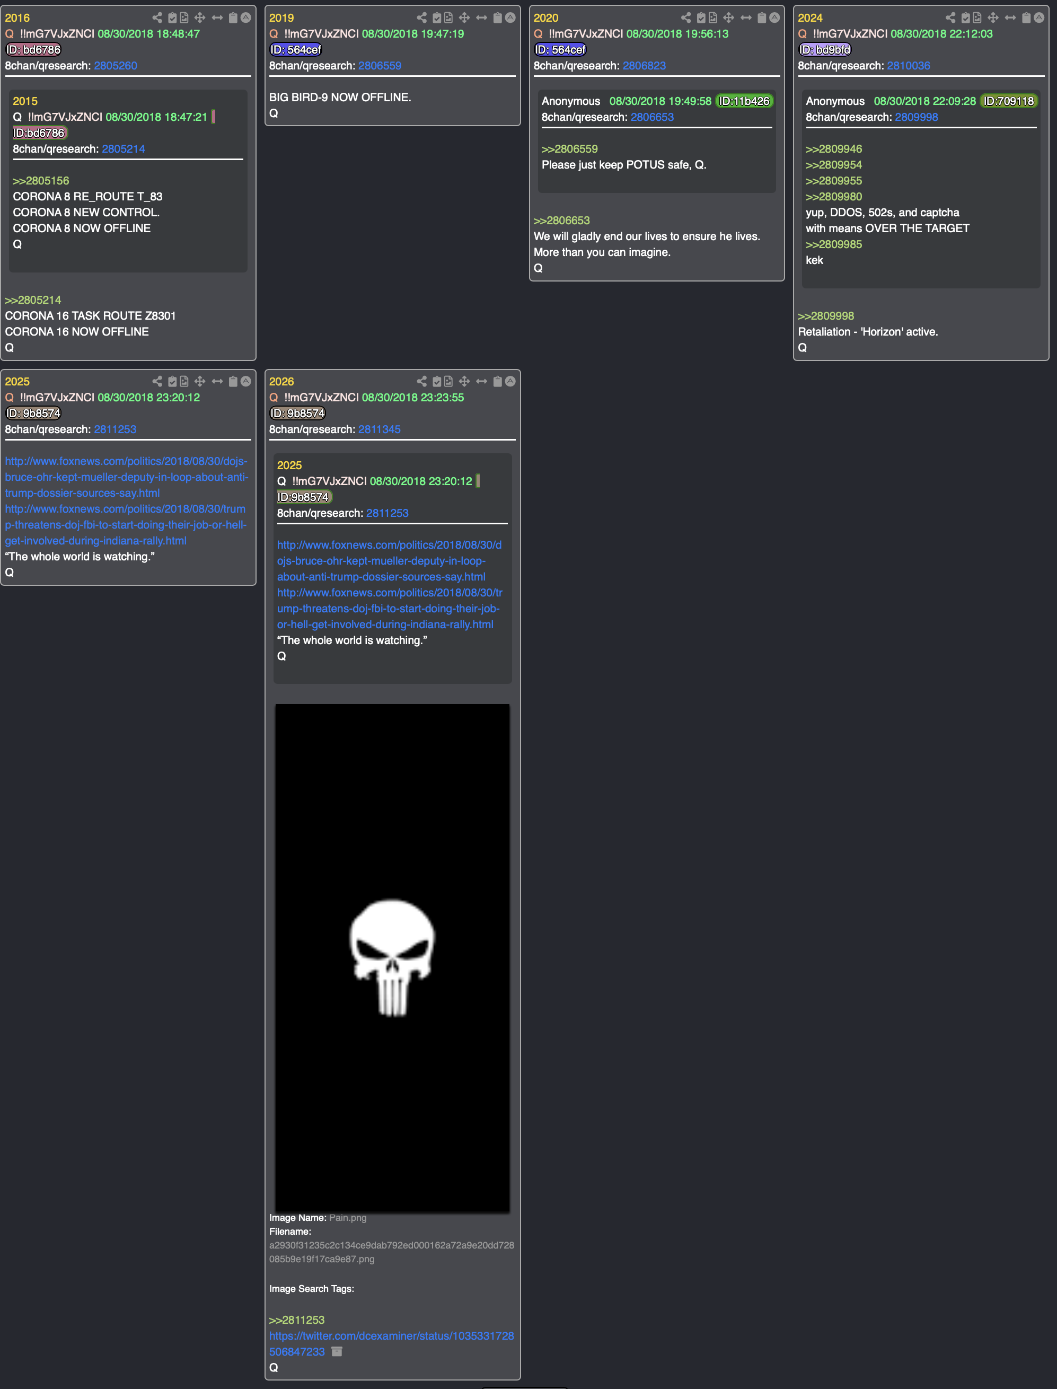Open quoted post link 2805214
Viewport: 1057px width, 1389px height.
tap(124, 148)
